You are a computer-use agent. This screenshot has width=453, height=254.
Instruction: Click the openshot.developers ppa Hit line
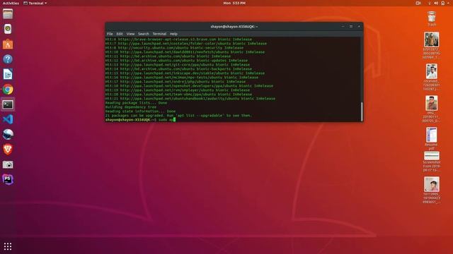point(189,86)
